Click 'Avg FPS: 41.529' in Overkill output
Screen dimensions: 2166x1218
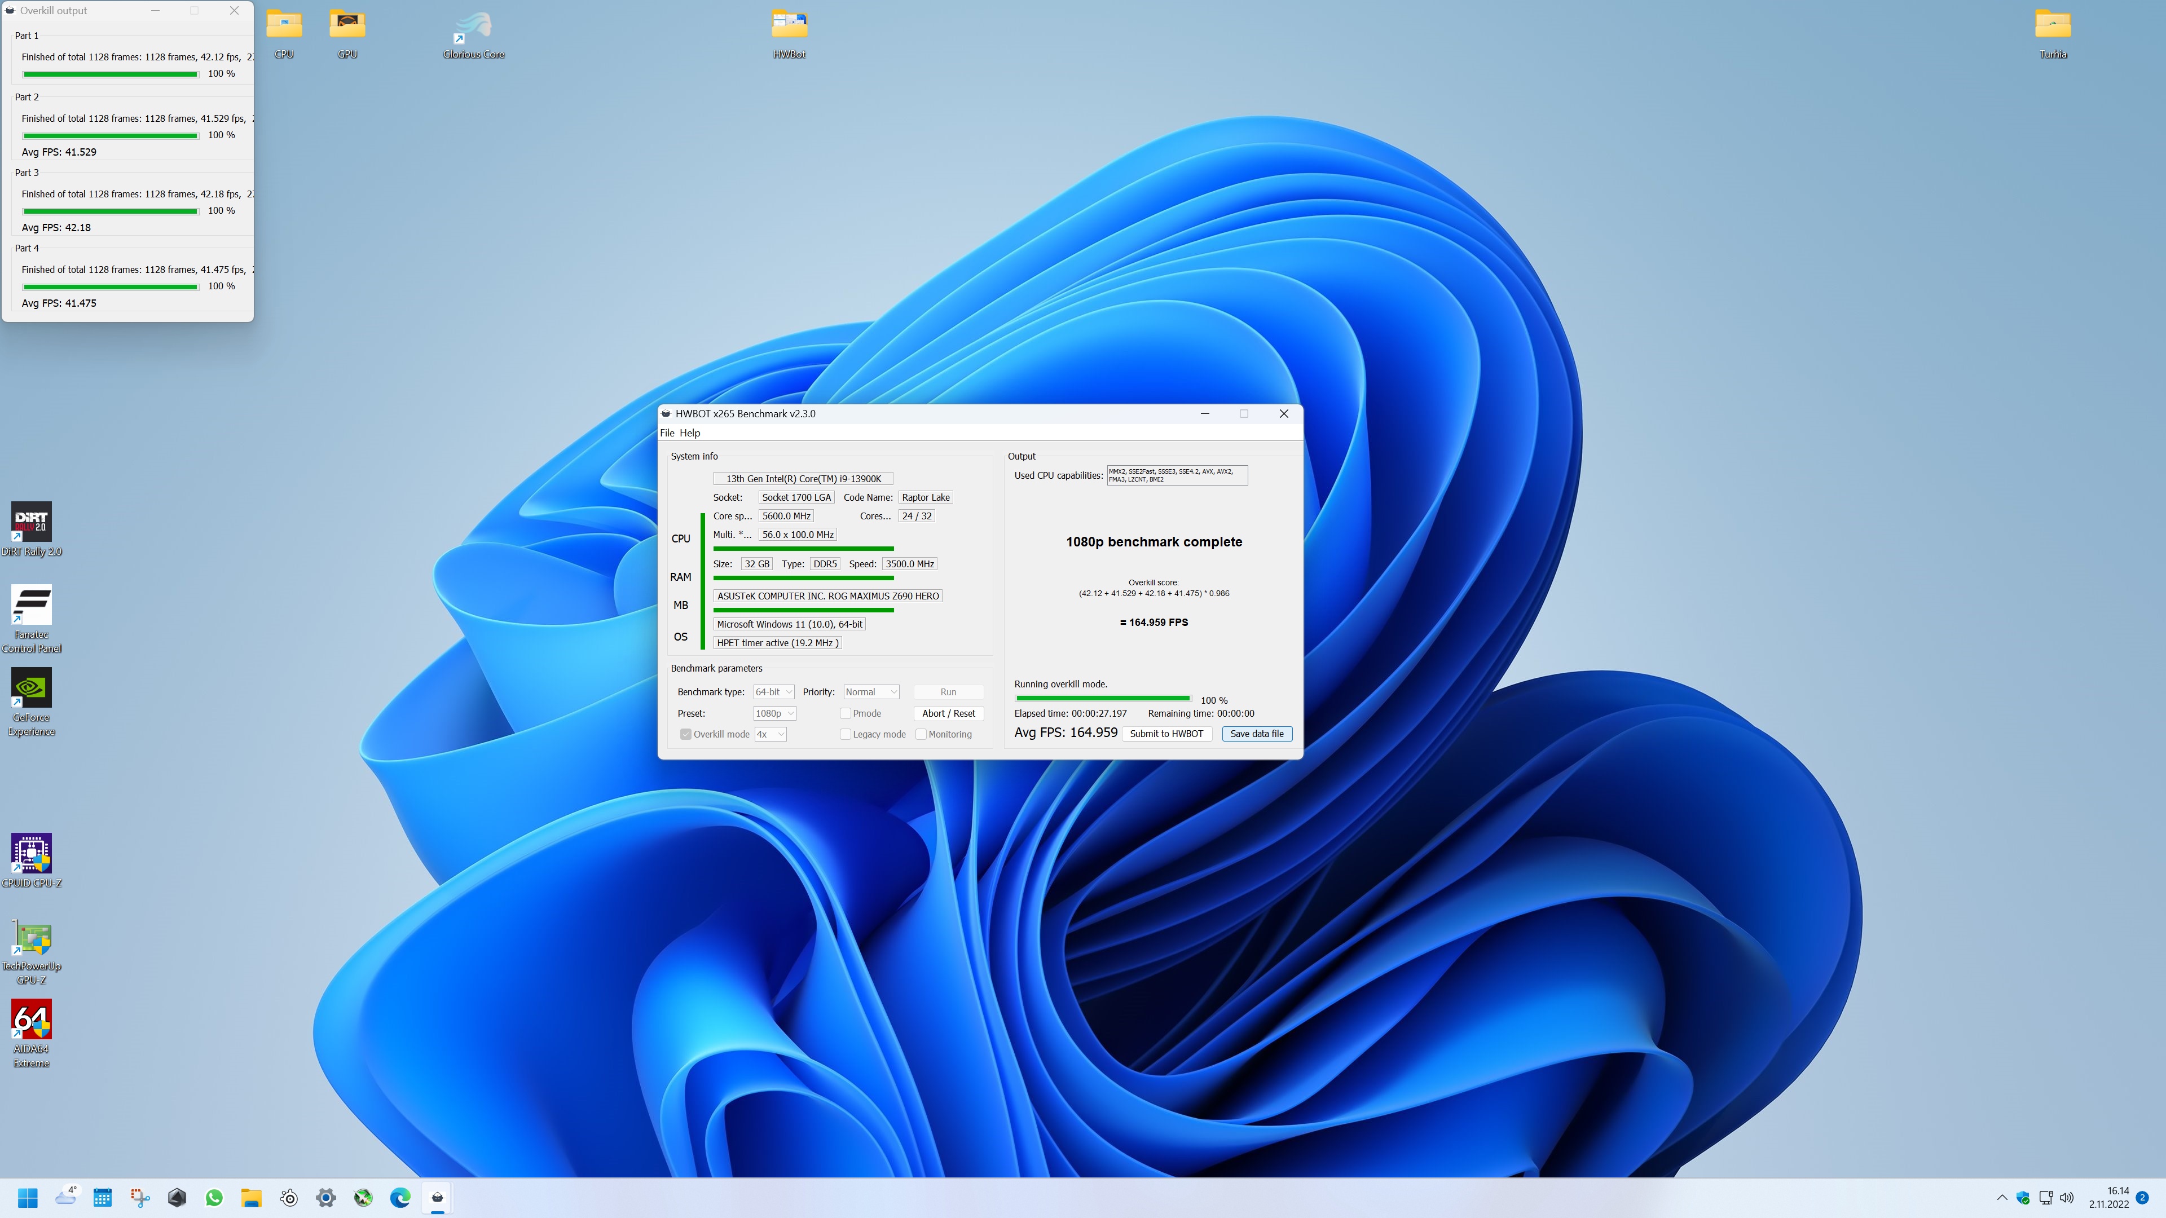(59, 152)
